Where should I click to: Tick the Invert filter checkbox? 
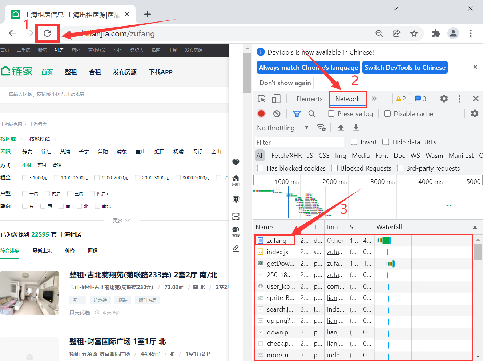[x=354, y=142]
